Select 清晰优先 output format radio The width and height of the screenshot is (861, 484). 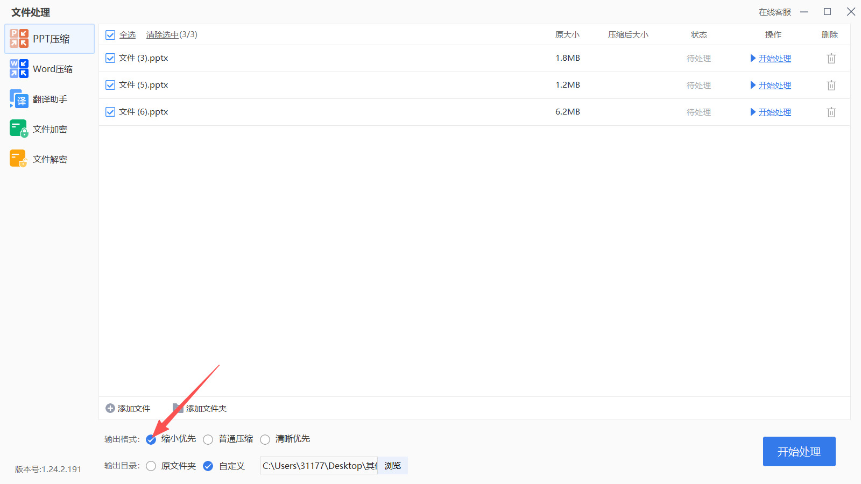point(265,439)
